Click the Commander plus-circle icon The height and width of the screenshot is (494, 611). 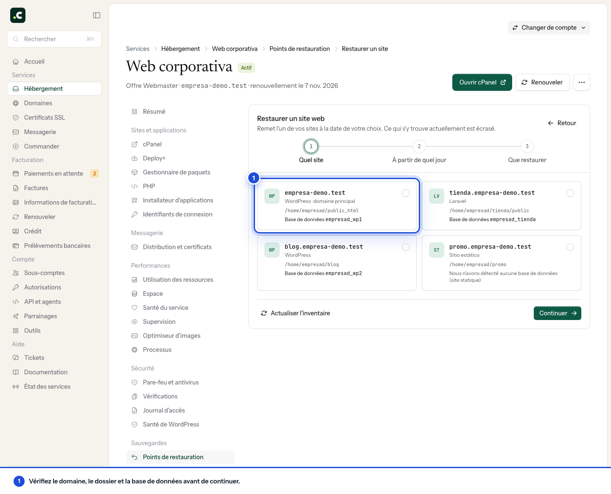click(x=16, y=146)
